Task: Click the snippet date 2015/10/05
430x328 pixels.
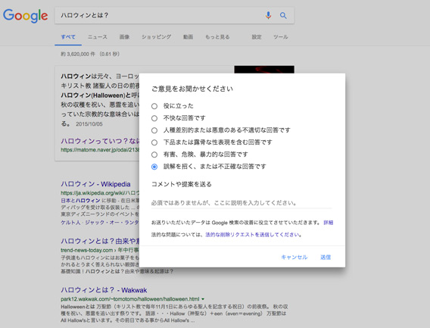Action: click(x=89, y=124)
